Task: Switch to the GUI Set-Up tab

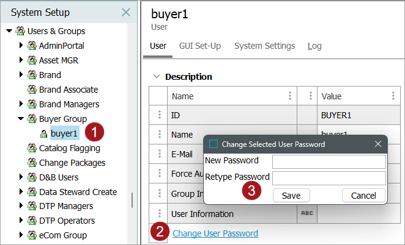Action: click(x=200, y=46)
